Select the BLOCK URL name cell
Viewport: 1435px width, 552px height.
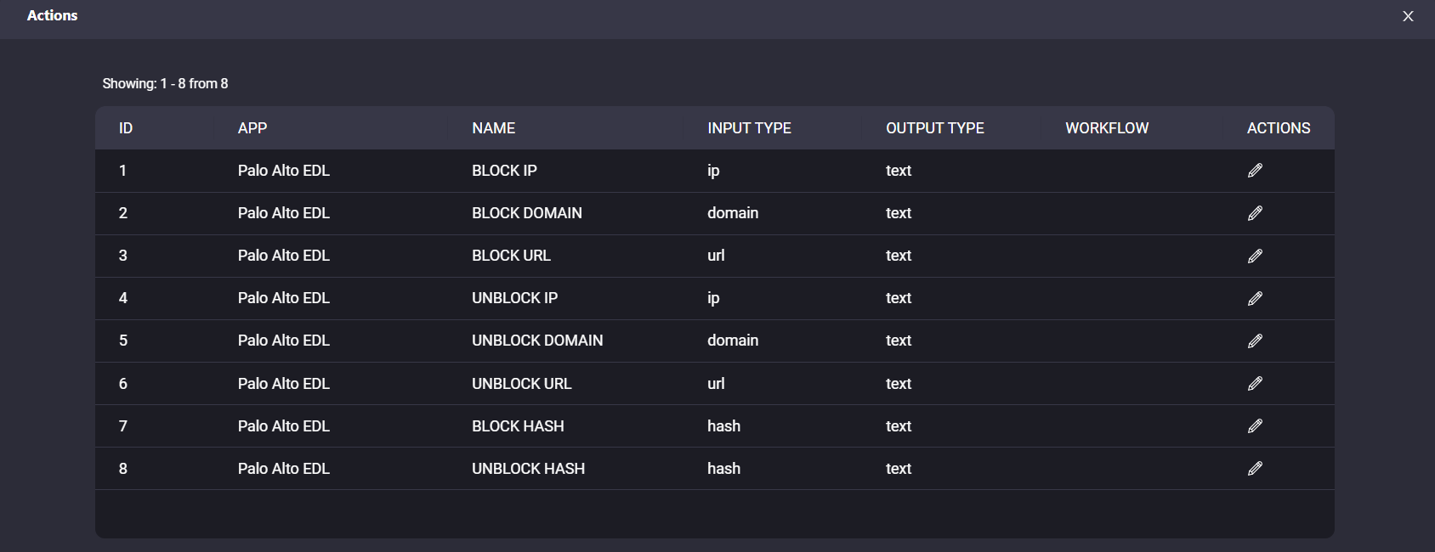[511, 256]
